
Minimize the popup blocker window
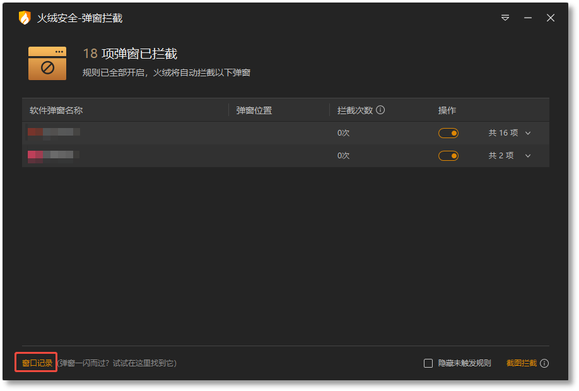coord(528,18)
